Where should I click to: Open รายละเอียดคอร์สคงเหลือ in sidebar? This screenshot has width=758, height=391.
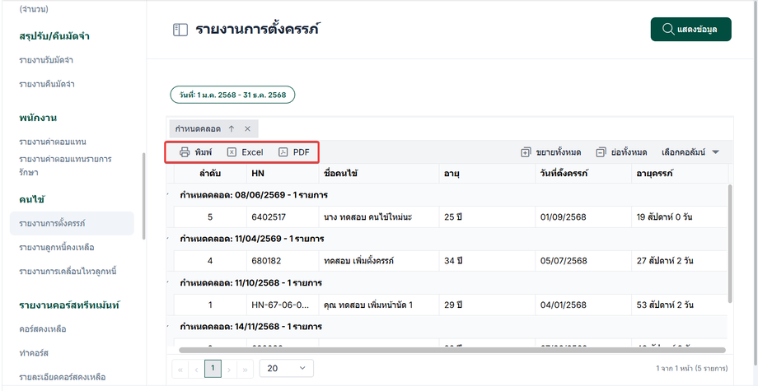63,377
